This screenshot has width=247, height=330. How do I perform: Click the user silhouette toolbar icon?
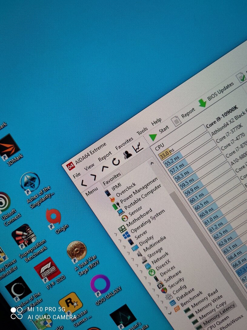pyautogui.click(x=128, y=154)
